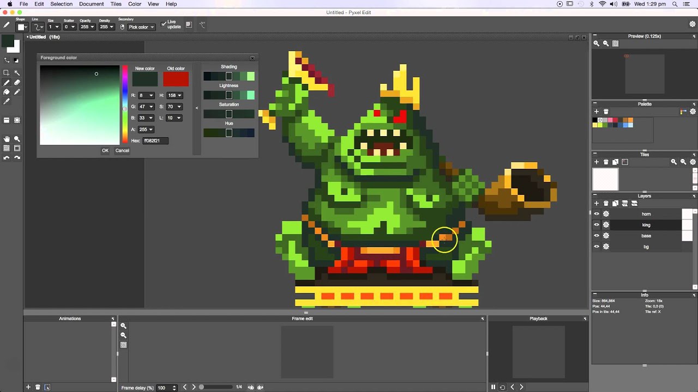Collapse shading panel with arrow
The image size is (698, 392).
pyautogui.click(x=197, y=108)
